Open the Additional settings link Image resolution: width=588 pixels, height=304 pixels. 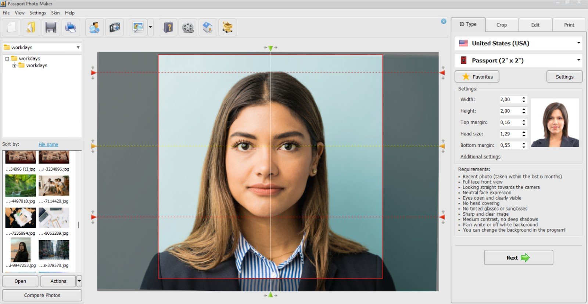click(480, 157)
